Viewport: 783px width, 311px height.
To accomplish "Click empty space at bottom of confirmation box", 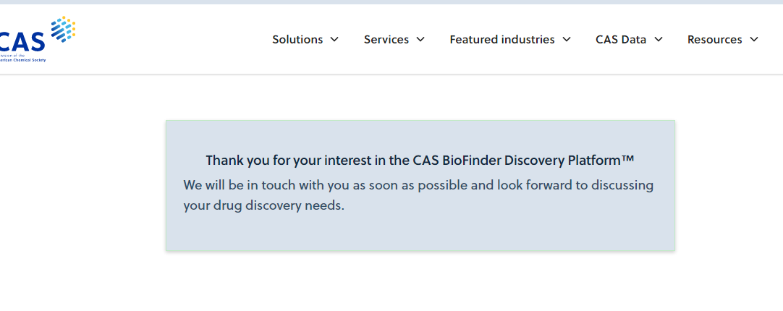I will tap(420, 235).
